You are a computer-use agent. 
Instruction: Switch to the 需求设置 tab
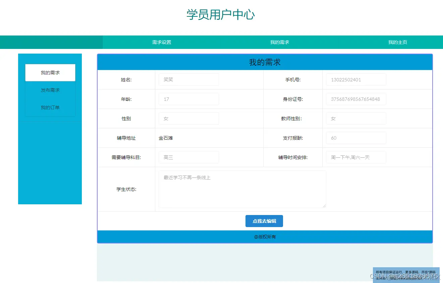click(x=161, y=42)
